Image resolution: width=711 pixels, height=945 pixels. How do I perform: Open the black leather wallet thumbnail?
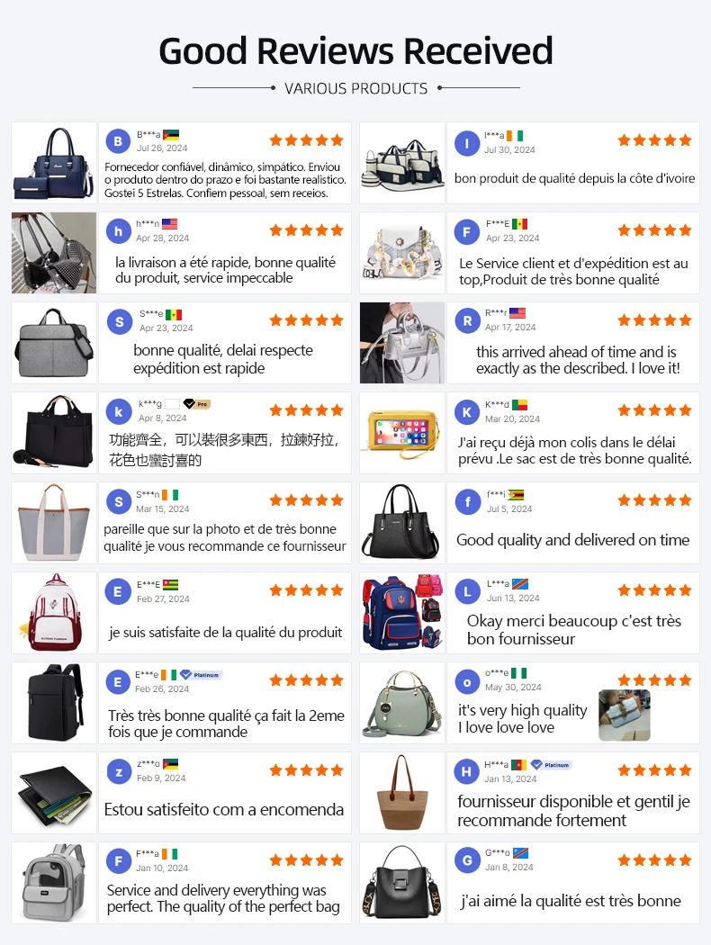(x=54, y=793)
